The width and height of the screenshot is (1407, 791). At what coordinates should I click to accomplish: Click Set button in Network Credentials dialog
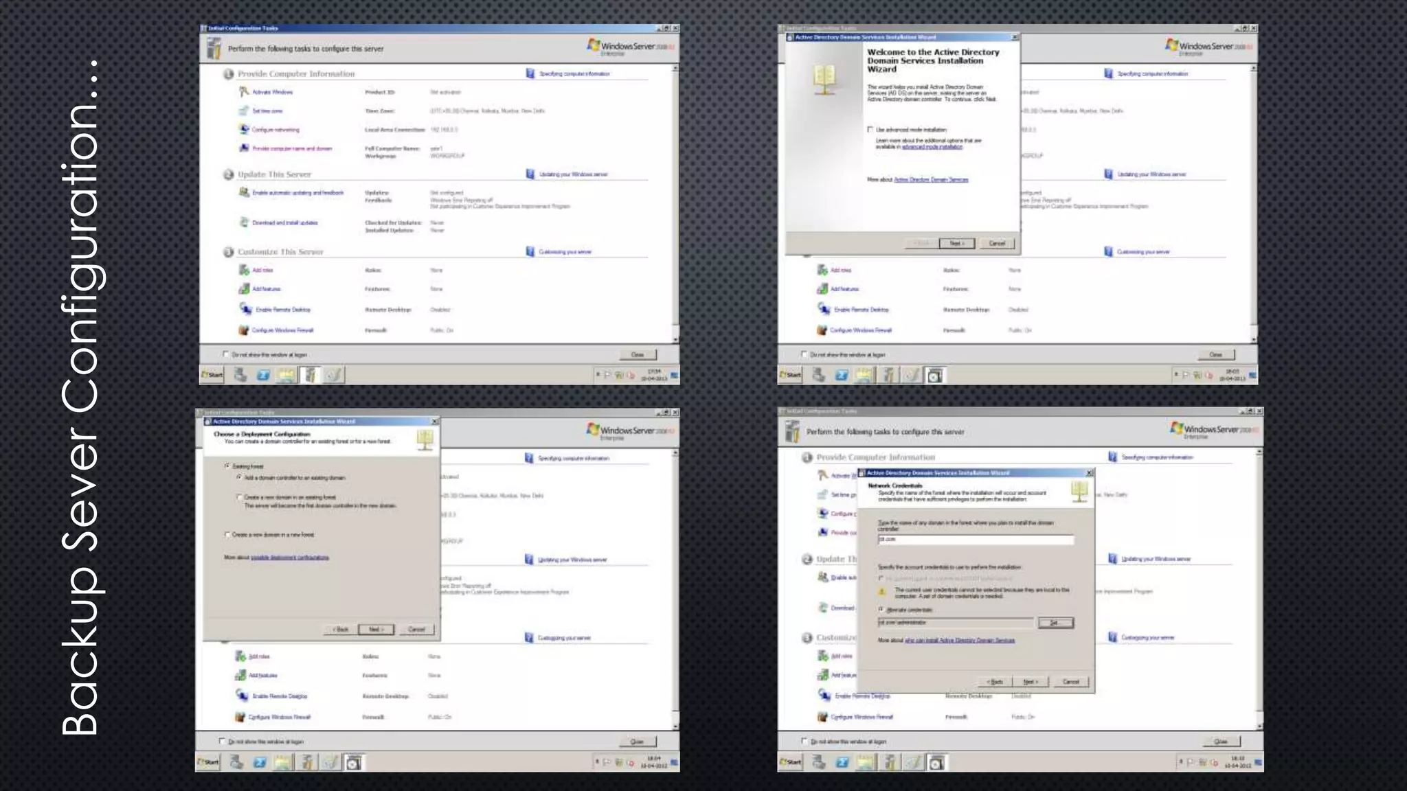point(1055,623)
